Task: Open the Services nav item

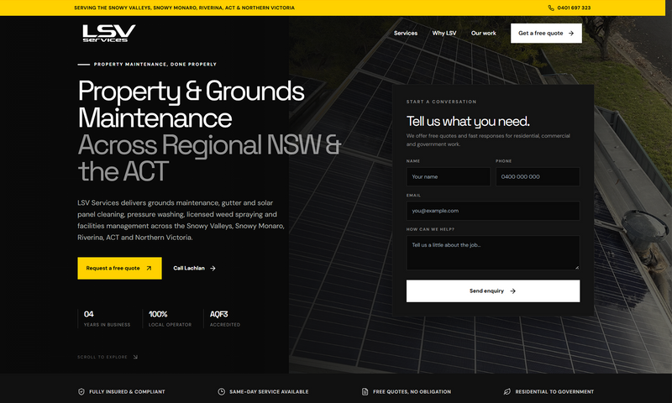Action: (x=406, y=33)
